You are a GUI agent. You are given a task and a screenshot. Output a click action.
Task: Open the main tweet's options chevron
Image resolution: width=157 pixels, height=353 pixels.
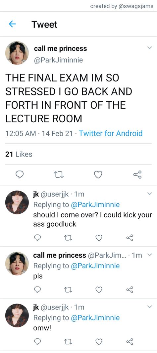[149, 48]
